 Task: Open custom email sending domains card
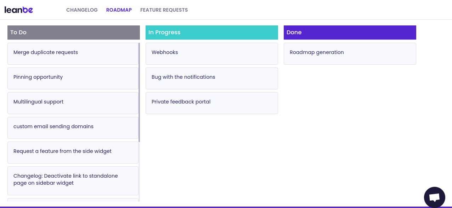pos(73,128)
